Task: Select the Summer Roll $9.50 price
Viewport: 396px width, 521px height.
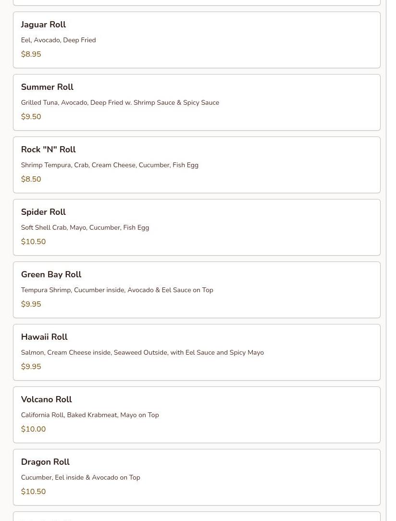Action: pyautogui.click(x=31, y=117)
